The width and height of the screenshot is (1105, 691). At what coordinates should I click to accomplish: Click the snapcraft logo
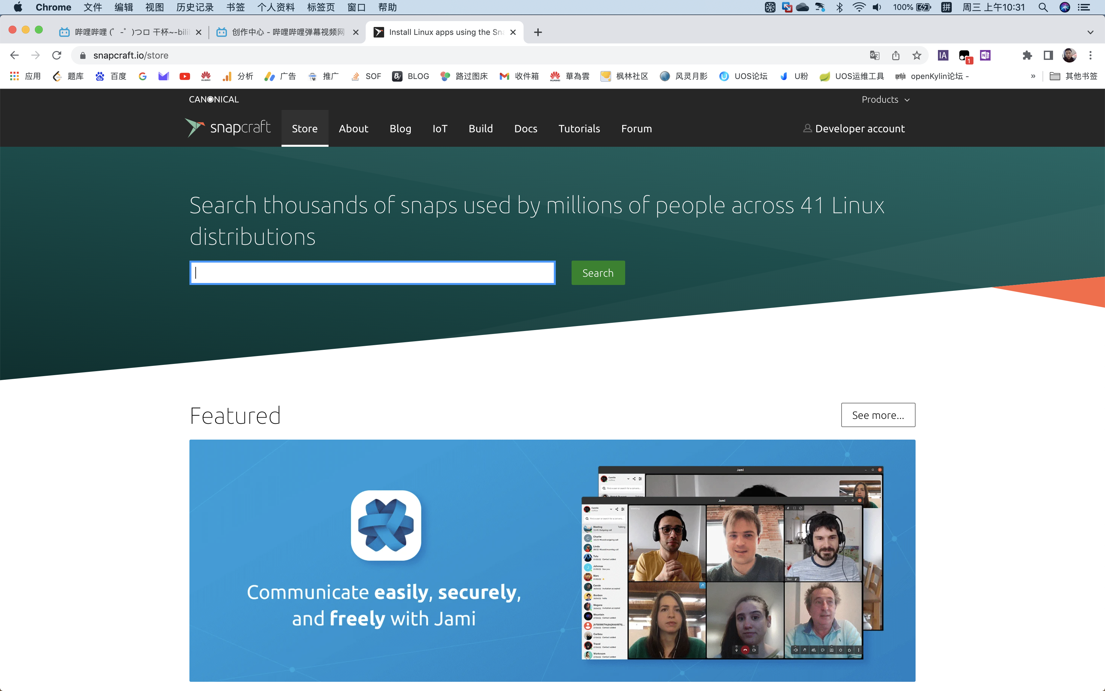(x=227, y=128)
